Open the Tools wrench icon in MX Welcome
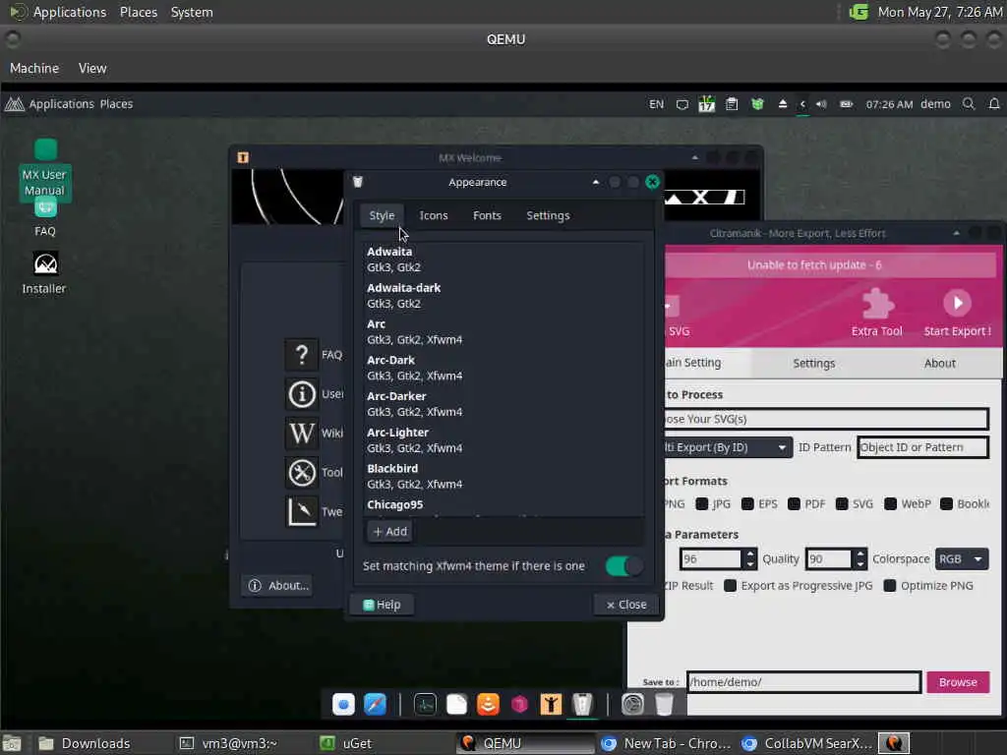Image resolution: width=1007 pixels, height=755 pixels. [x=301, y=473]
